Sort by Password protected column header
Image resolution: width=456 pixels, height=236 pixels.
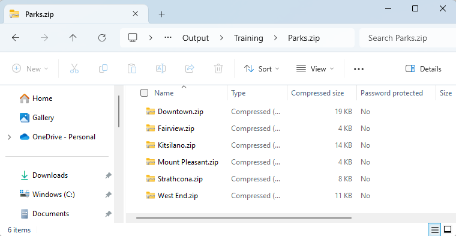[x=391, y=93]
